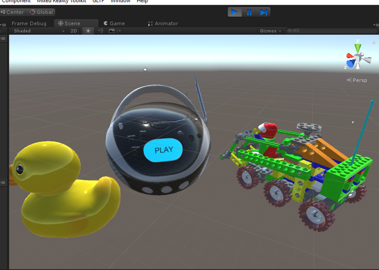Mute scene audio via the speaker icon
This screenshot has width=379, height=270.
(100, 31)
